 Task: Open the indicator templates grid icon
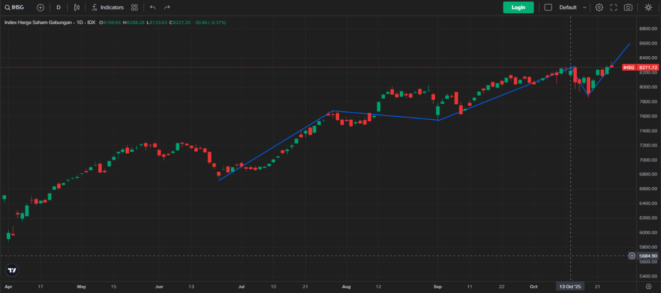click(134, 7)
